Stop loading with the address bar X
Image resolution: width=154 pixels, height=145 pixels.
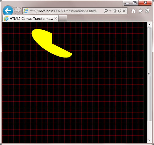pos(124,11)
